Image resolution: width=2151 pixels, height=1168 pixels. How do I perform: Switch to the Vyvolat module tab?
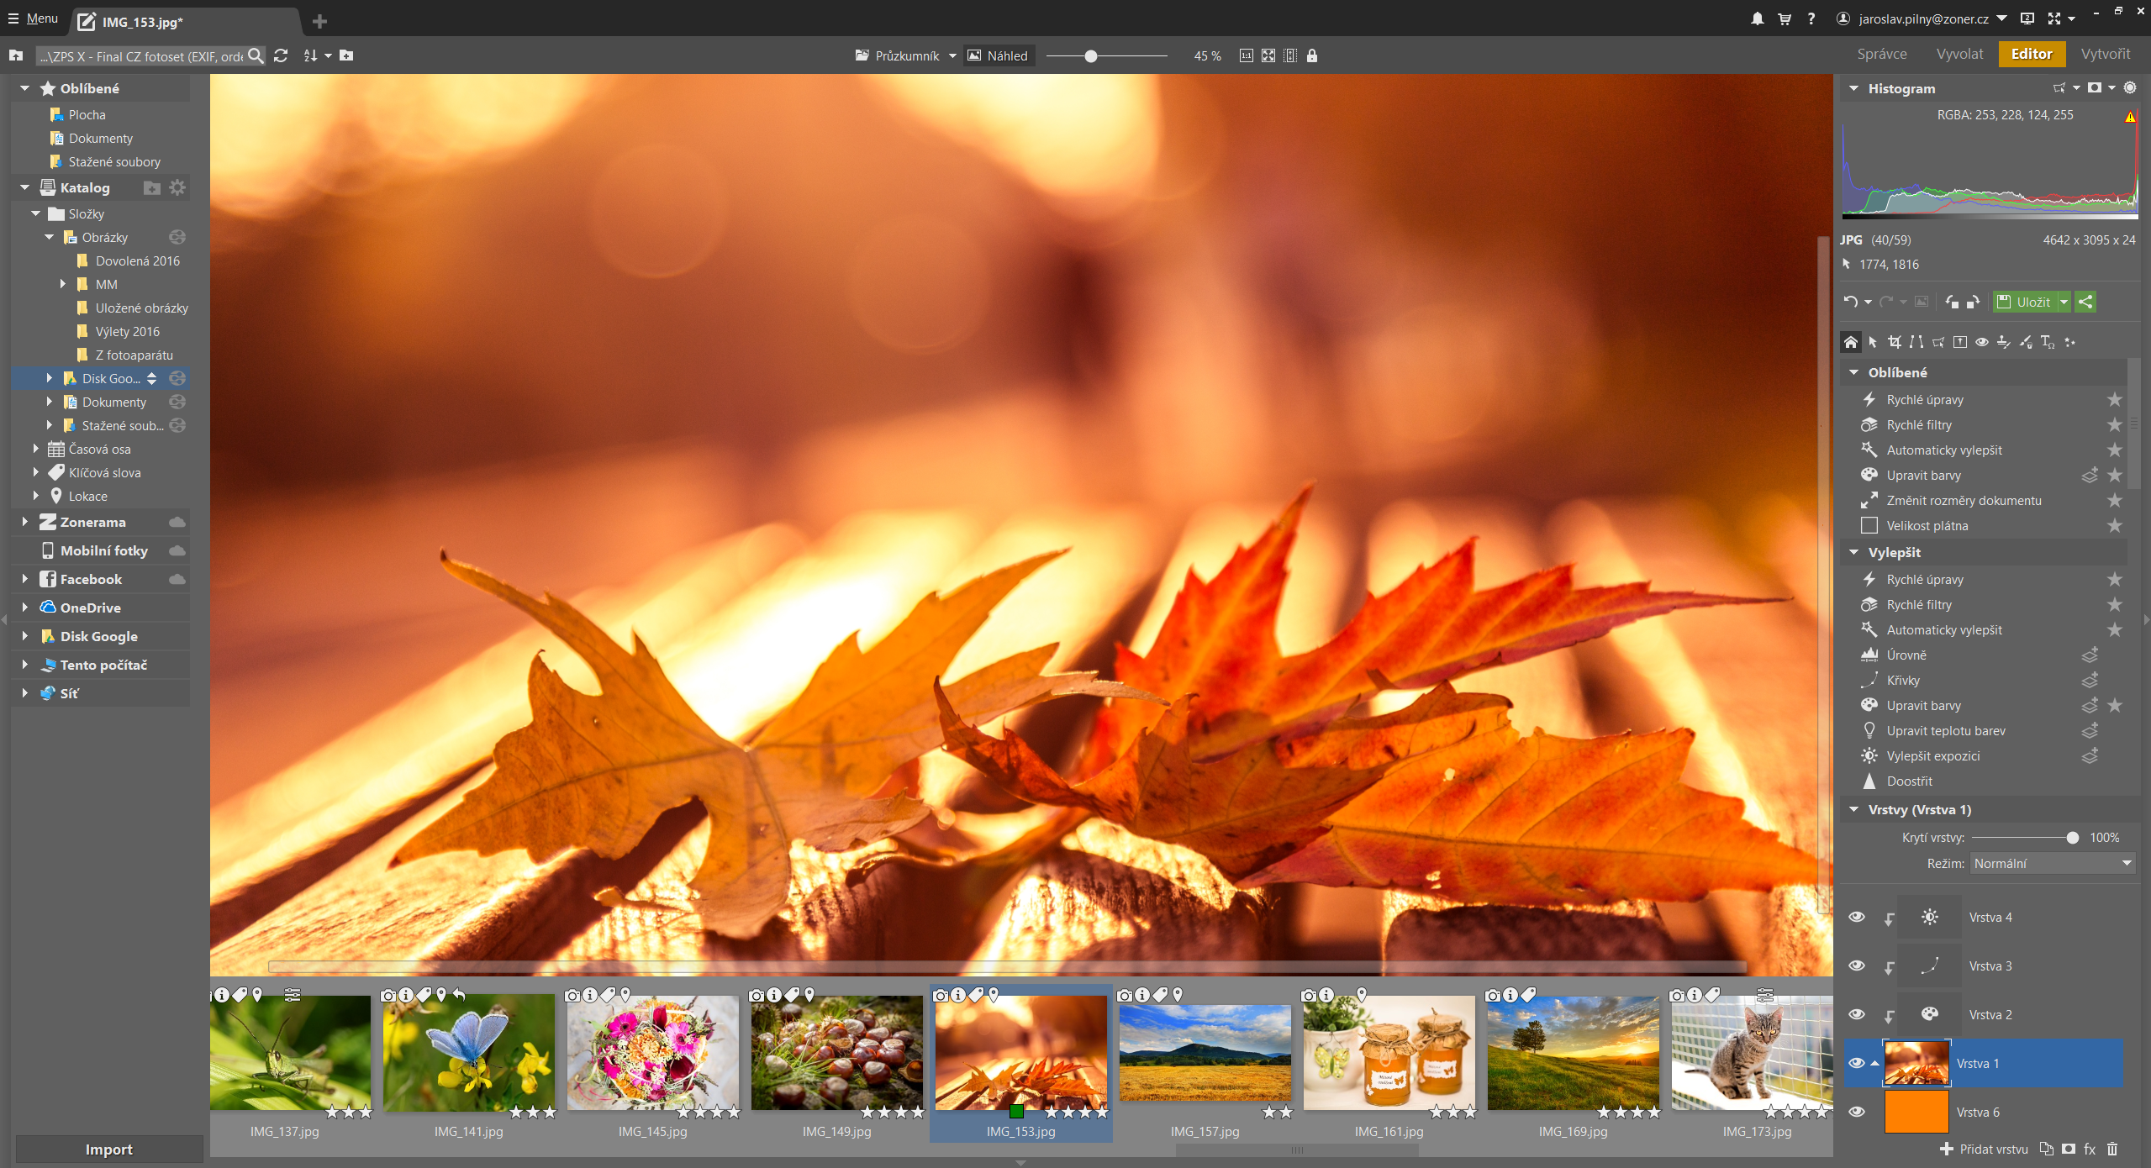click(x=1959, y=54)
